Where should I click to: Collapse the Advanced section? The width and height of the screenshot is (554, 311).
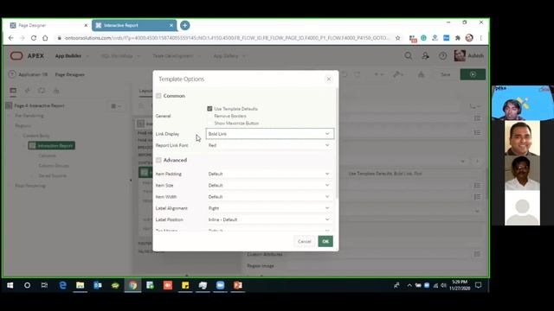[x=158, y=160]
